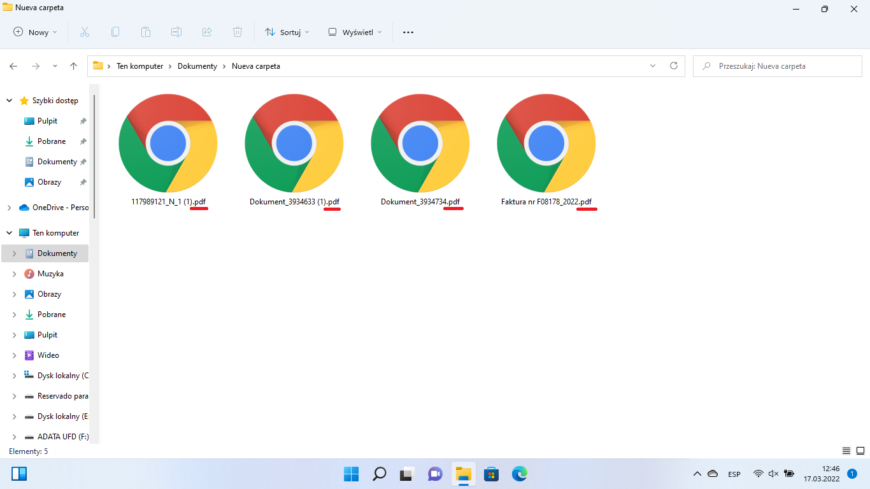Click 'Nueva carpeta' in address breadcrumb
The height and width of the screenshot is (489, 870).
pyautogui.click(x=256, y=66)
